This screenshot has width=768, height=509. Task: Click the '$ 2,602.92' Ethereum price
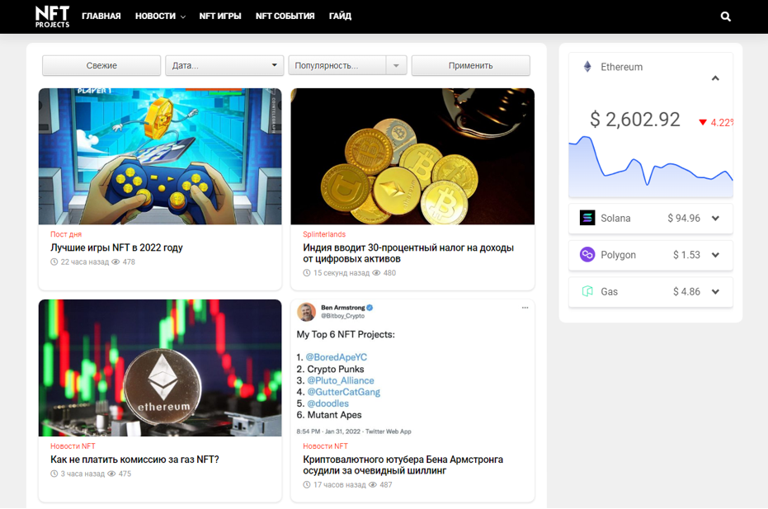click(635, 119)
